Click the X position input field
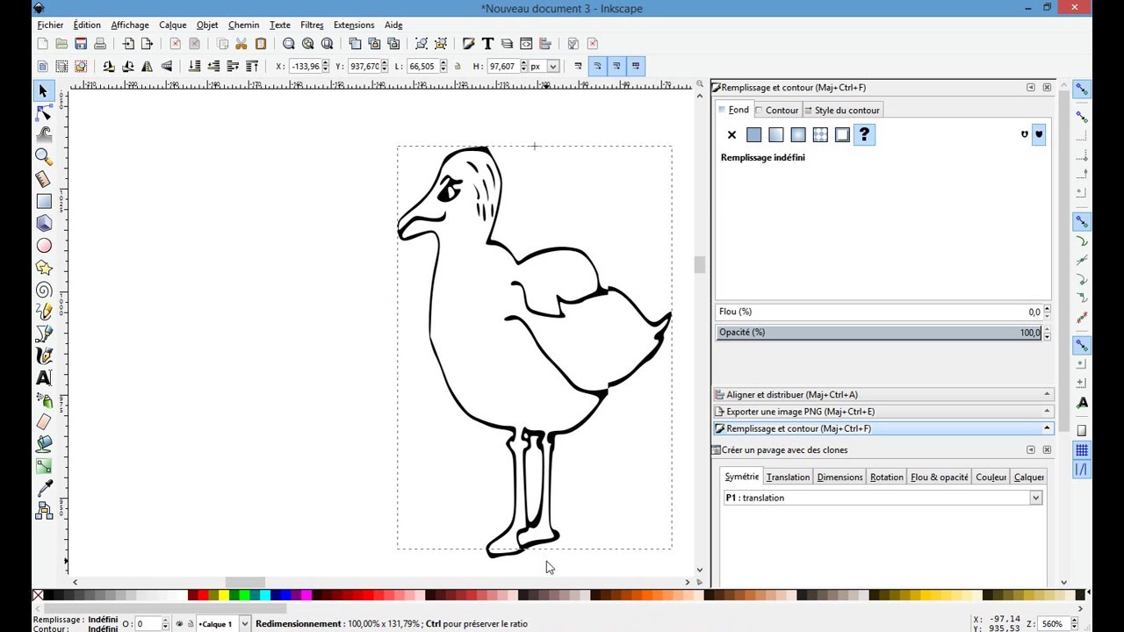This screenshot has height=632, width=1124. (304, 66)
